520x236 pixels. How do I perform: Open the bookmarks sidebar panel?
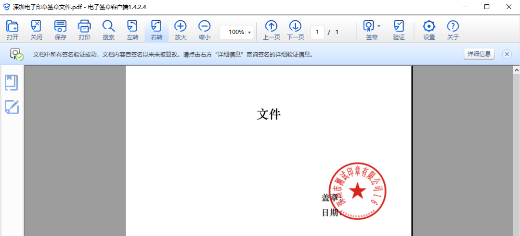pyautogui.click(x=11, y=83)
